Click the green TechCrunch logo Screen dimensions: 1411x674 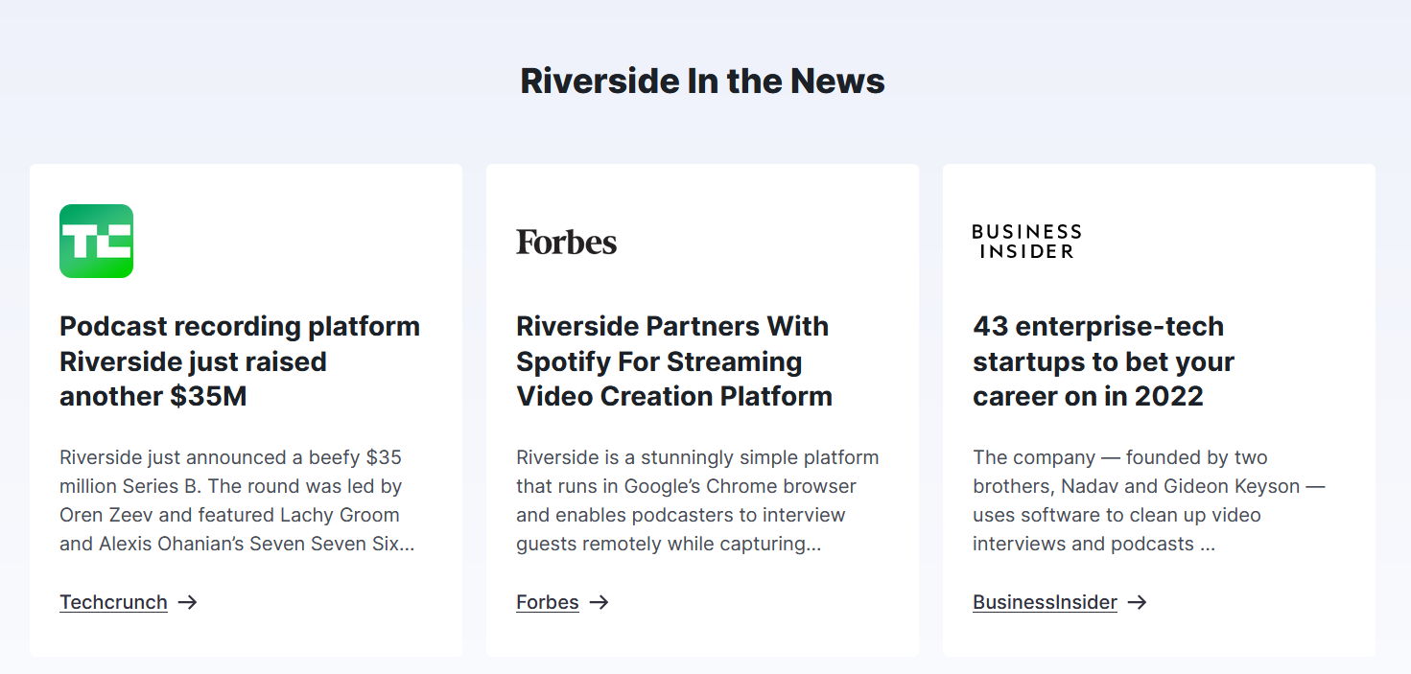click(x=96, y=241)
